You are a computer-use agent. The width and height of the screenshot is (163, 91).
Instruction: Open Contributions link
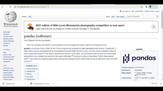[139, 11]
